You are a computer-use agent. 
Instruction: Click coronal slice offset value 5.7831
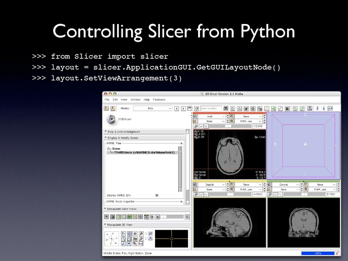click(333, 194)
